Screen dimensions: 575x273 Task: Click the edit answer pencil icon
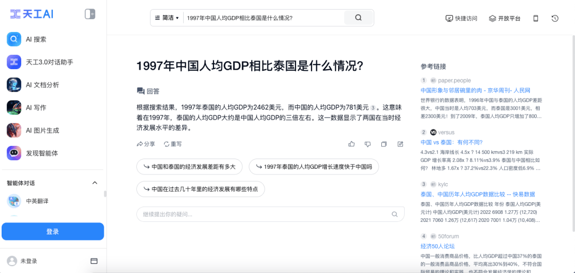[x=400, y=144]
